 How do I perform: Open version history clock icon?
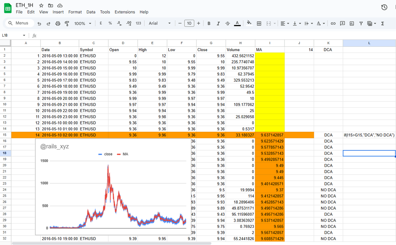point(384,8)
